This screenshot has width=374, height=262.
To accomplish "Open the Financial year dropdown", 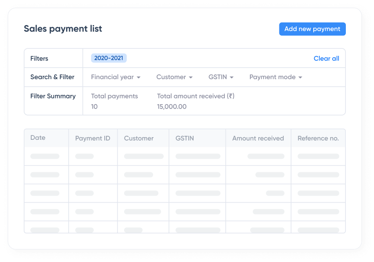I will pos(115,77).
